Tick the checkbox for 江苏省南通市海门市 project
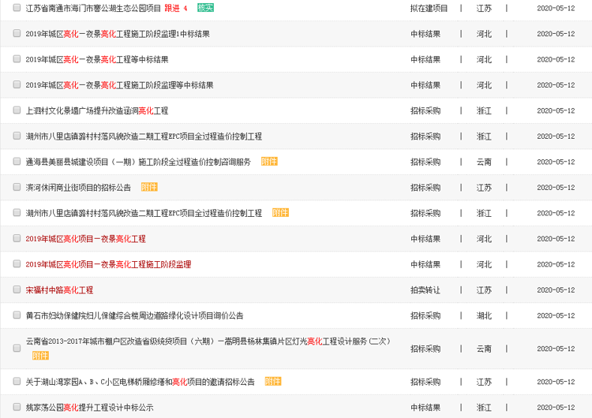The width and height of the screenshot is (592, 418). pos(17,8)
